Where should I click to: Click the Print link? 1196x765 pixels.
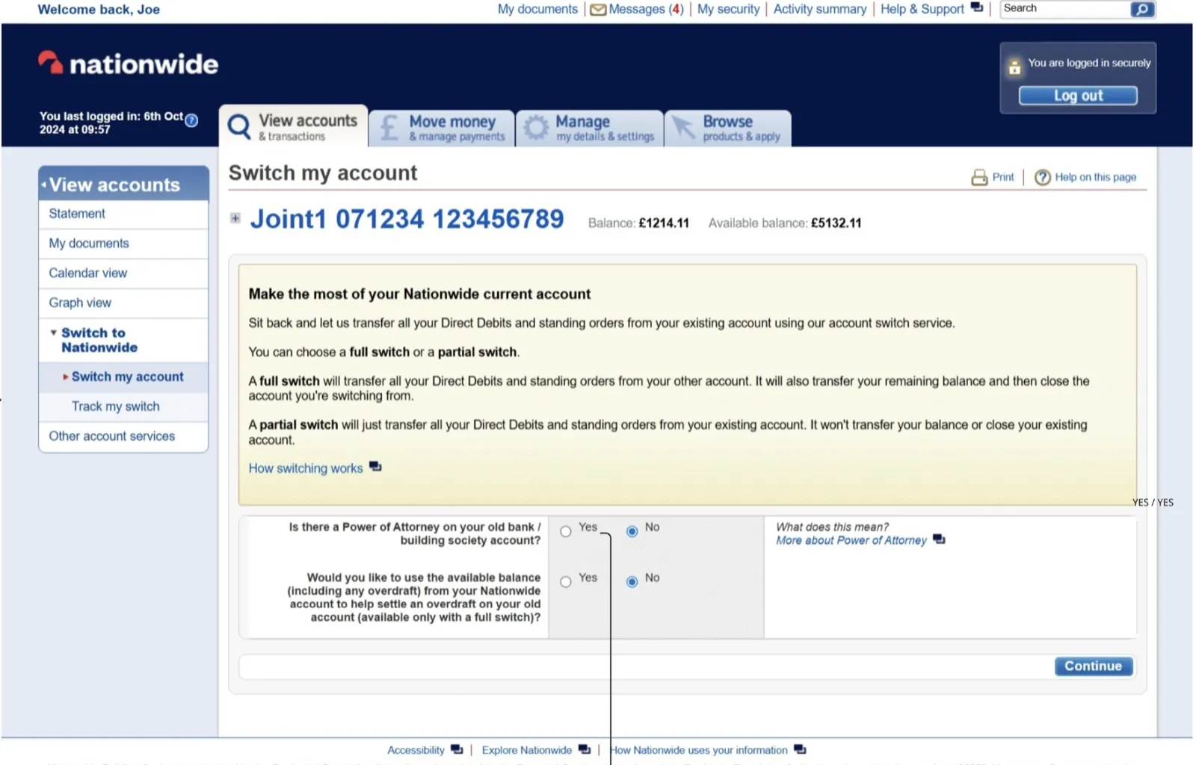point(1003,177)
